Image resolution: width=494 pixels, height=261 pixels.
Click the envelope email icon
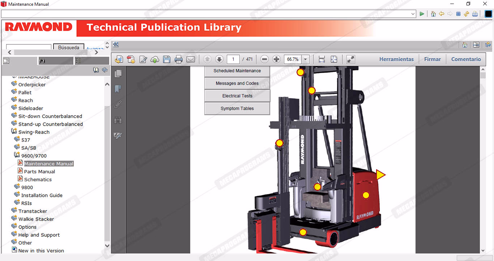point(191,60)
